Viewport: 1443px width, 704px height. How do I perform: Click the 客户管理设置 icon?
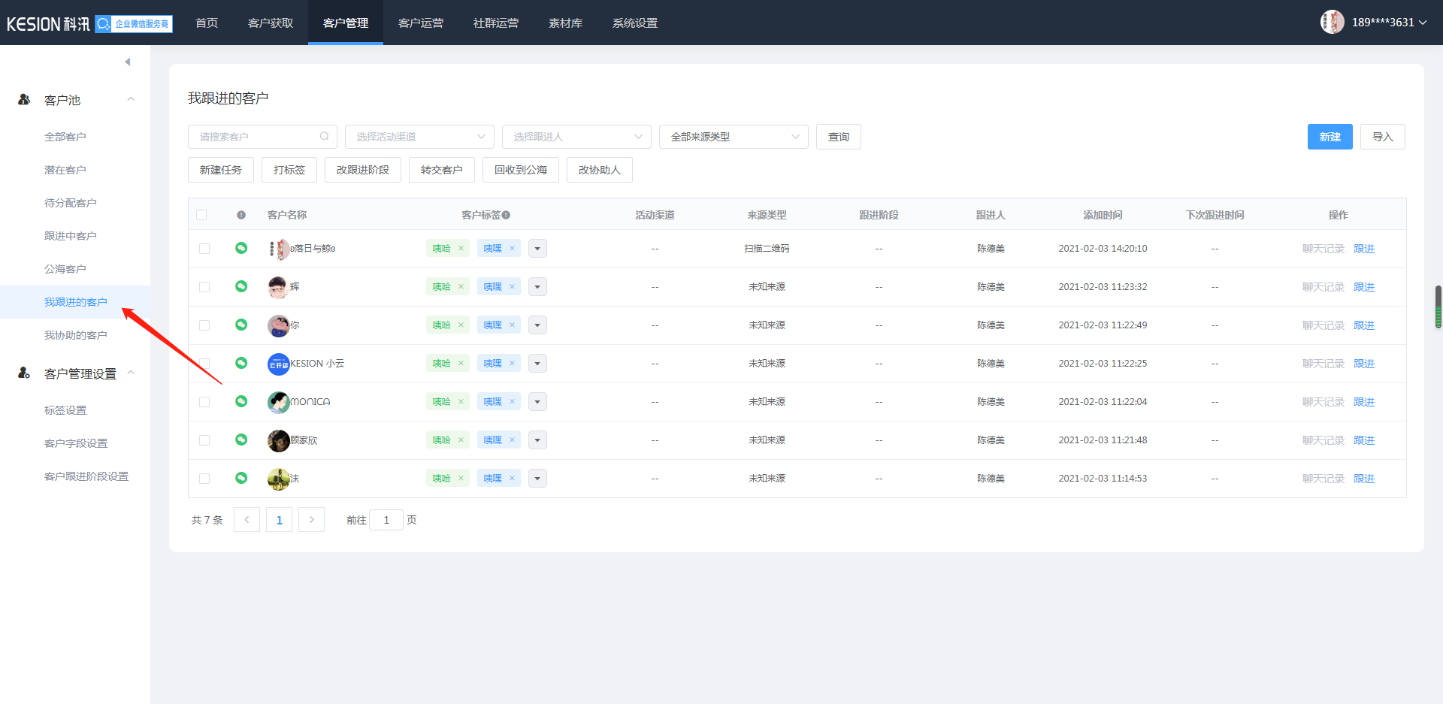pos(24,373)
